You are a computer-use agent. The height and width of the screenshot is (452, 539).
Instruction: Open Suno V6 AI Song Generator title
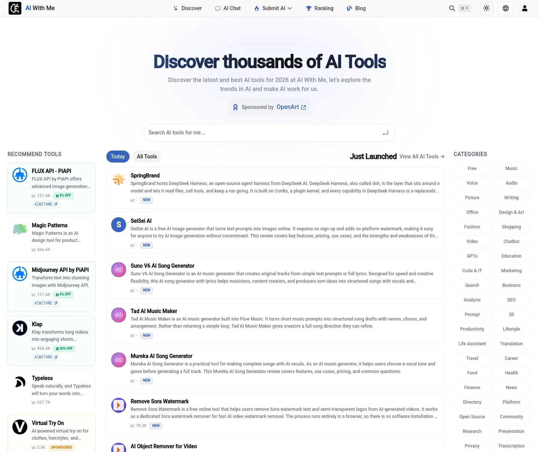(x=162, y=266)
